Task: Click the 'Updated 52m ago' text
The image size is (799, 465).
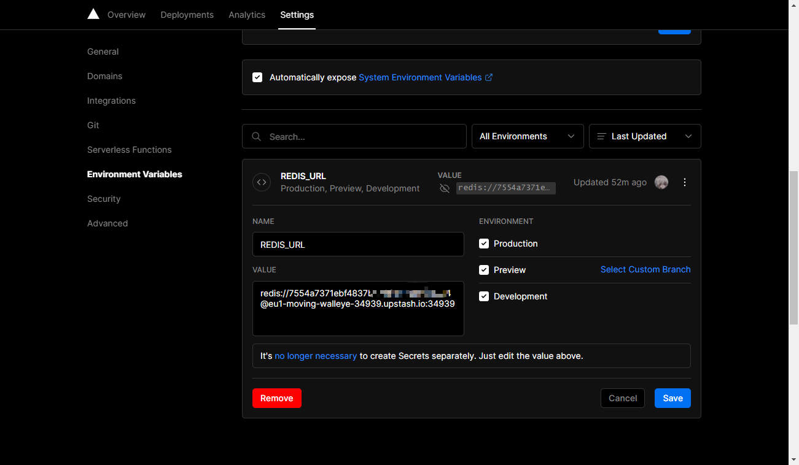Action: coord(610,182)
